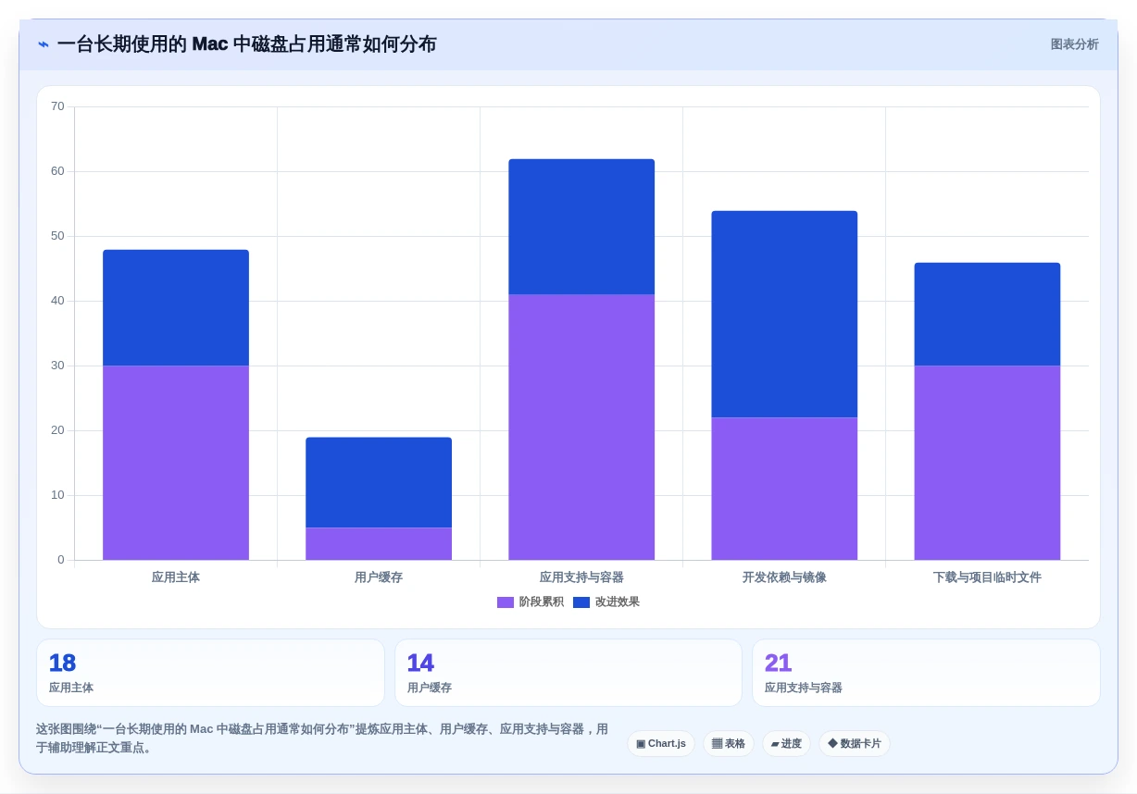Click the lightning icon beside the chart title
Screen dimensions: 1137x794
click(x=44, y=44)
